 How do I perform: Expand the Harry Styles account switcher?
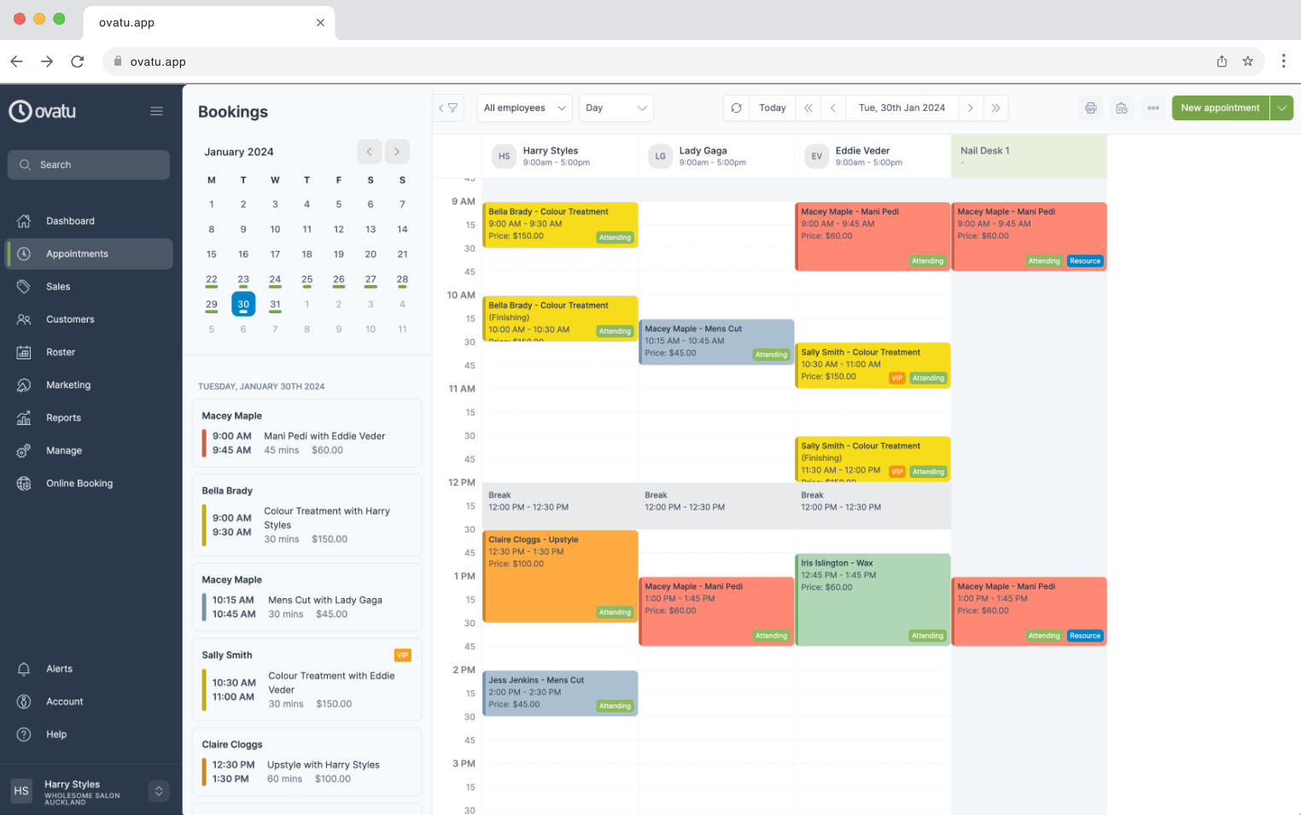[x=159, y=791]
